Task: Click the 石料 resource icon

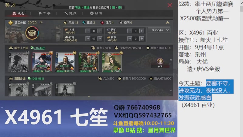Action: tap(66, 37)
